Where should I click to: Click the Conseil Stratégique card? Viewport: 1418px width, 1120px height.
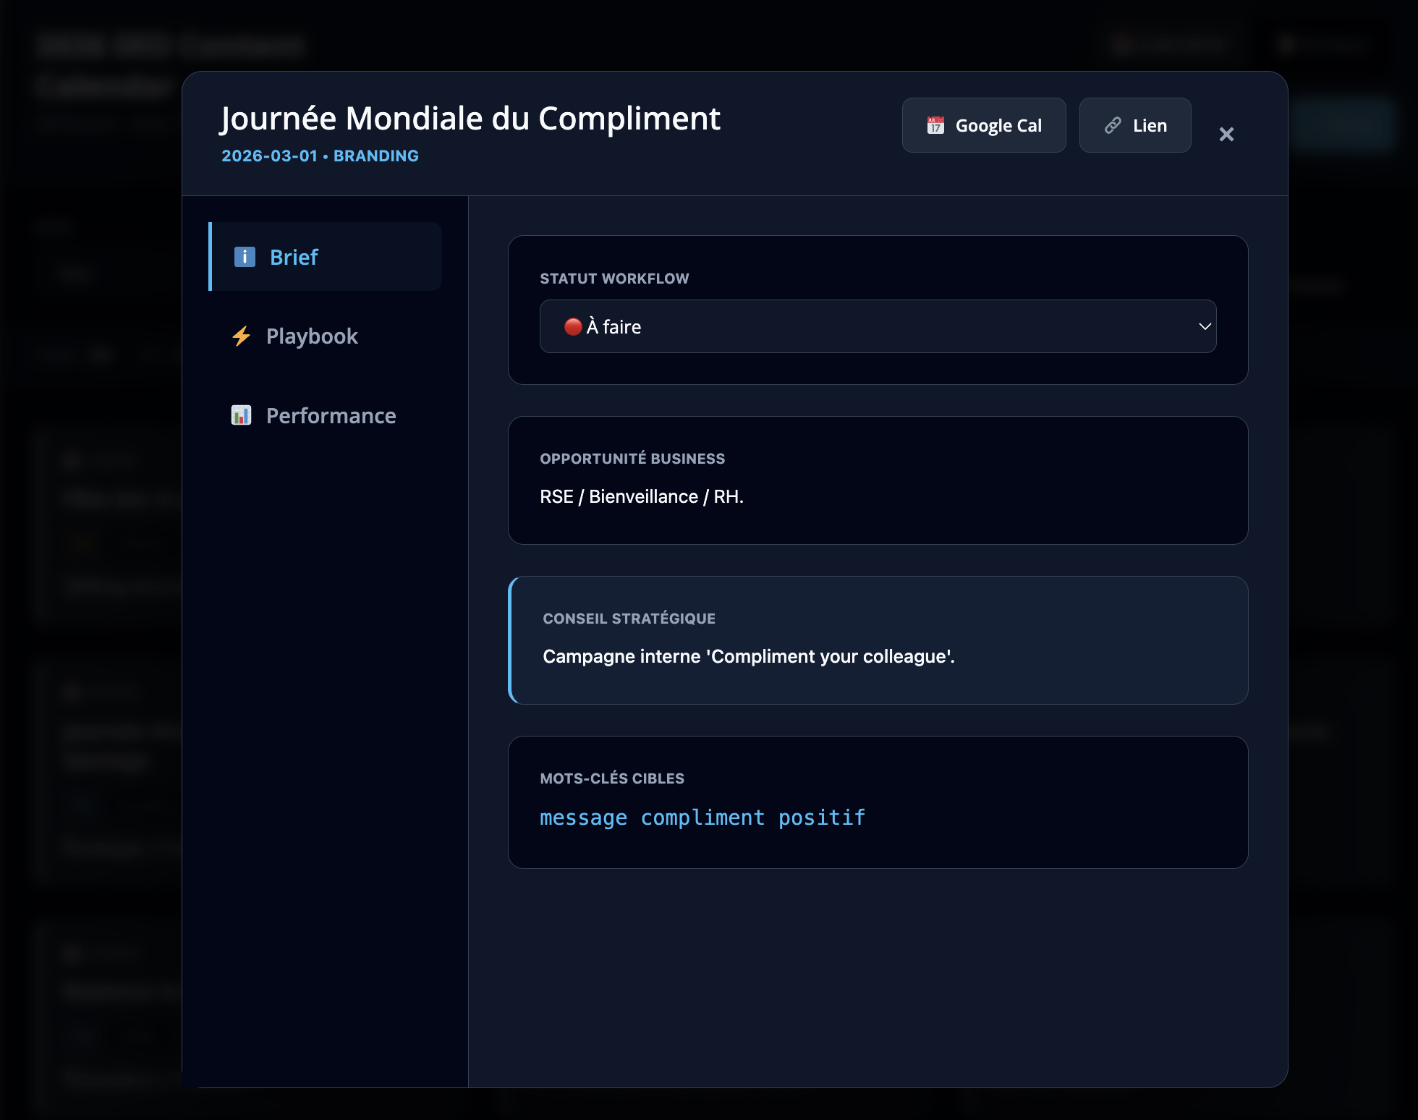(878, 640)
